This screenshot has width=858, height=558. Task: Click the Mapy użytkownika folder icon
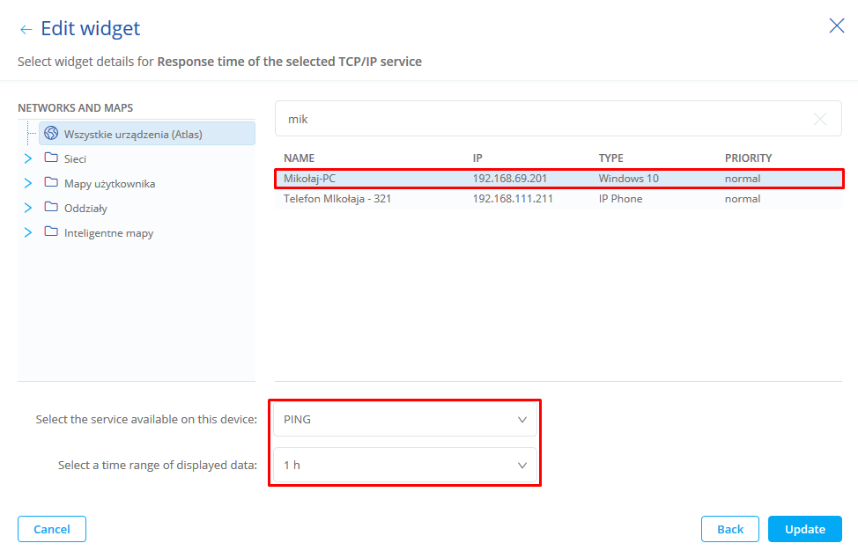coord(51,183)
